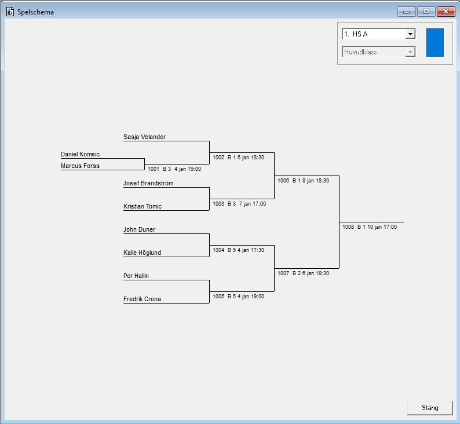Screen dimensions: 460x424
Task: Click the disabled Huvudklass dropdown arrow
Action: (x=410, y=52)
